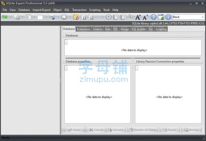
Task: Click the horizontal splitter handle below the Databases grid
Action: point(133,58)
